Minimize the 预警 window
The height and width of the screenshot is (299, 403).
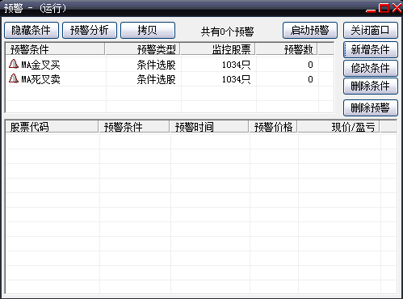click(371, 8)
